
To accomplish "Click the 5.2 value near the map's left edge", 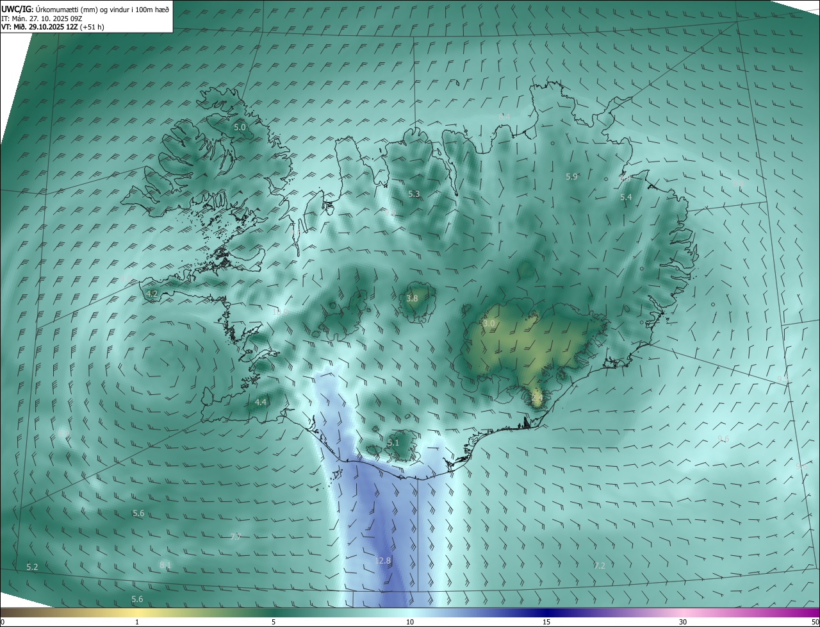I will pos(32,567).
